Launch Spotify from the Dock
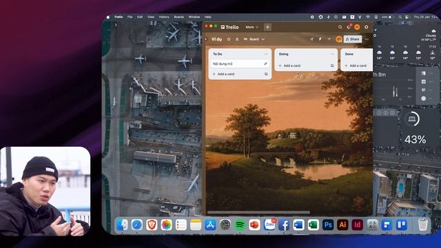This screenshot has height=248, width=441. (x=240, y=225)
